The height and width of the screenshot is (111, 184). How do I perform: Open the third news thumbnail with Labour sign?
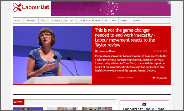coord(97,109)
